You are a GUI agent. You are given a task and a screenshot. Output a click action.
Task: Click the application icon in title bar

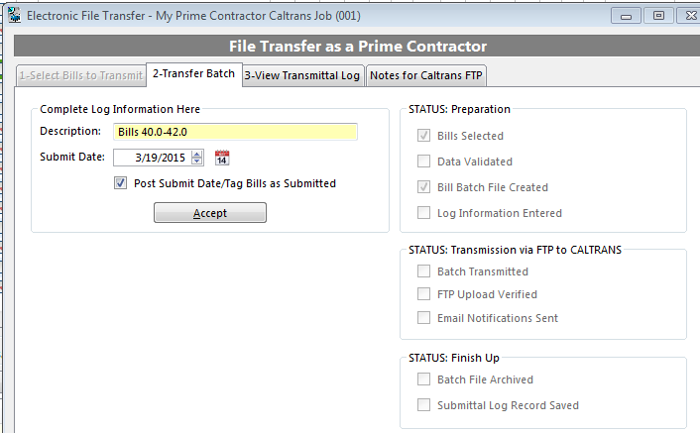(x=14, y=16)
